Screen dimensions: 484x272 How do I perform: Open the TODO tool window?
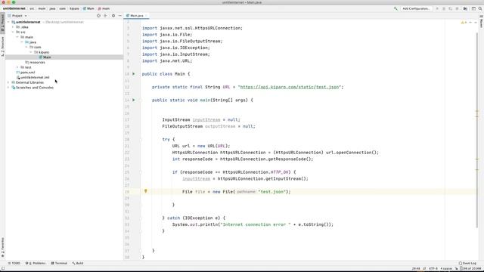(x=14, y=263)
